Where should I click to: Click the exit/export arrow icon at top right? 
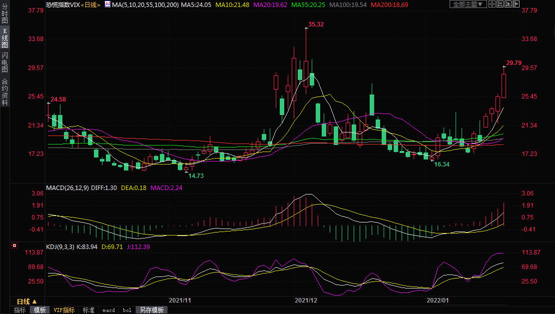[x=517, y=4]
